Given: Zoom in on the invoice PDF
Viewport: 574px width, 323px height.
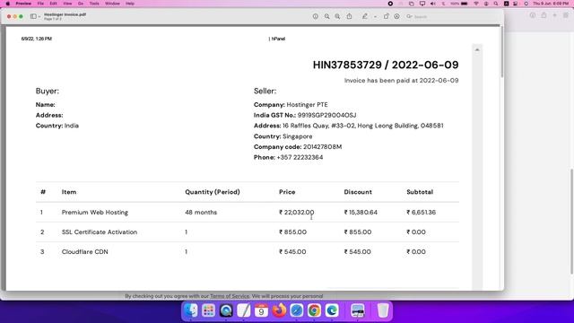Looking at the screenshot, I should (337, 16).
